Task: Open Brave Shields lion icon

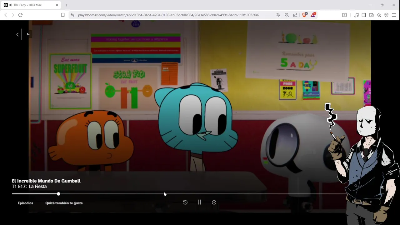Action: pos(304,15)
